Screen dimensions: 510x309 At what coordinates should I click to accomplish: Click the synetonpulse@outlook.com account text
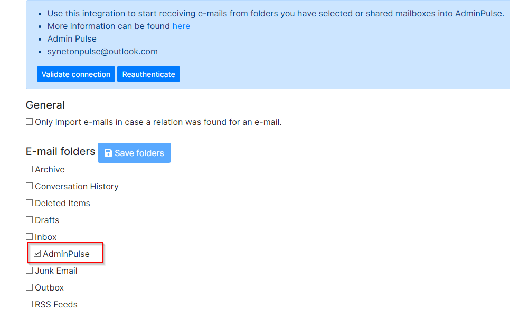[102, 52]
